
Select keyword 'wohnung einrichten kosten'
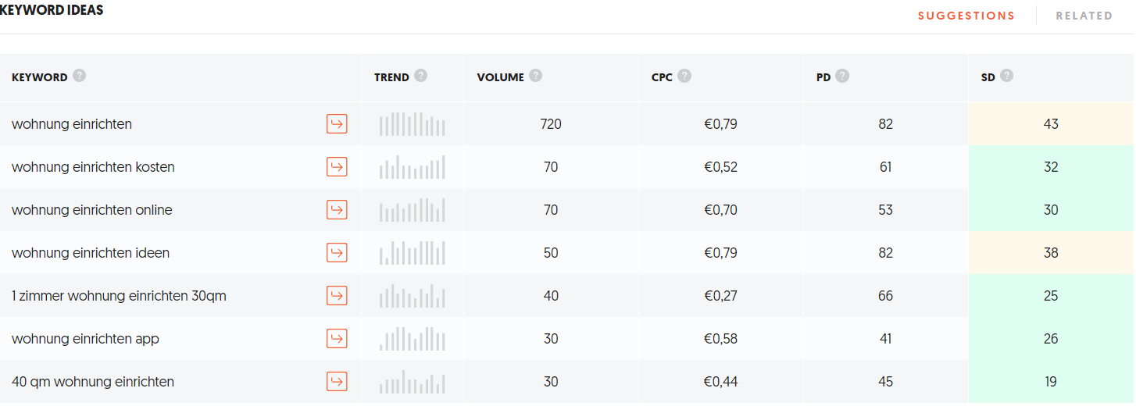click(x=93, y=167)
